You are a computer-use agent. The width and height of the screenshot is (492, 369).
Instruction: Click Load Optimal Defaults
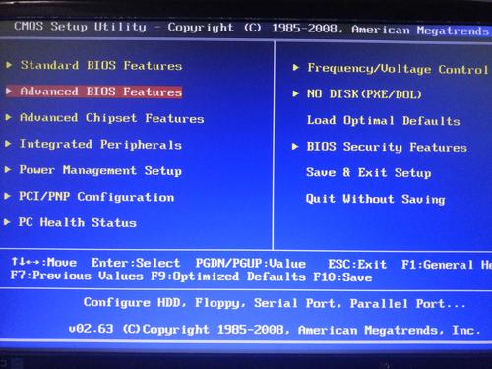click(384, 121)
